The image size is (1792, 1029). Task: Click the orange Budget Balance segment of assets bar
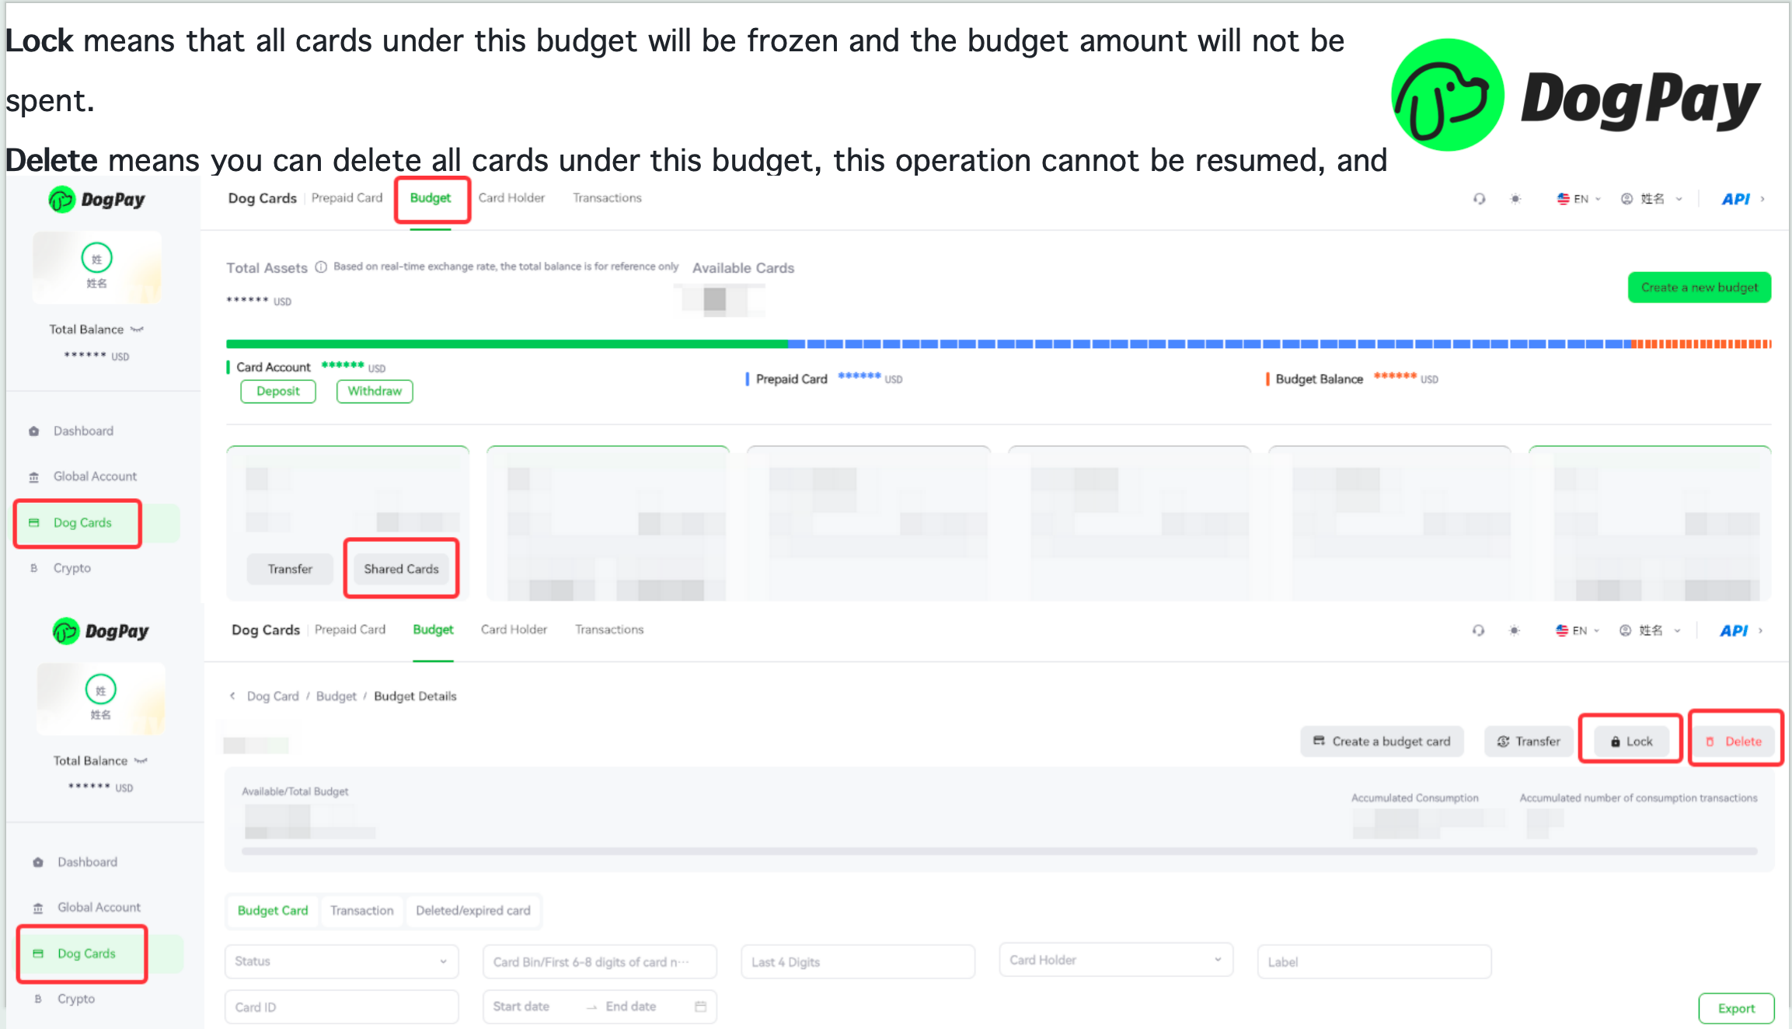[x=1701, y=344]
